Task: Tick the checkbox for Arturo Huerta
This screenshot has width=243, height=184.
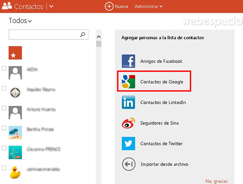Action: 4,108
